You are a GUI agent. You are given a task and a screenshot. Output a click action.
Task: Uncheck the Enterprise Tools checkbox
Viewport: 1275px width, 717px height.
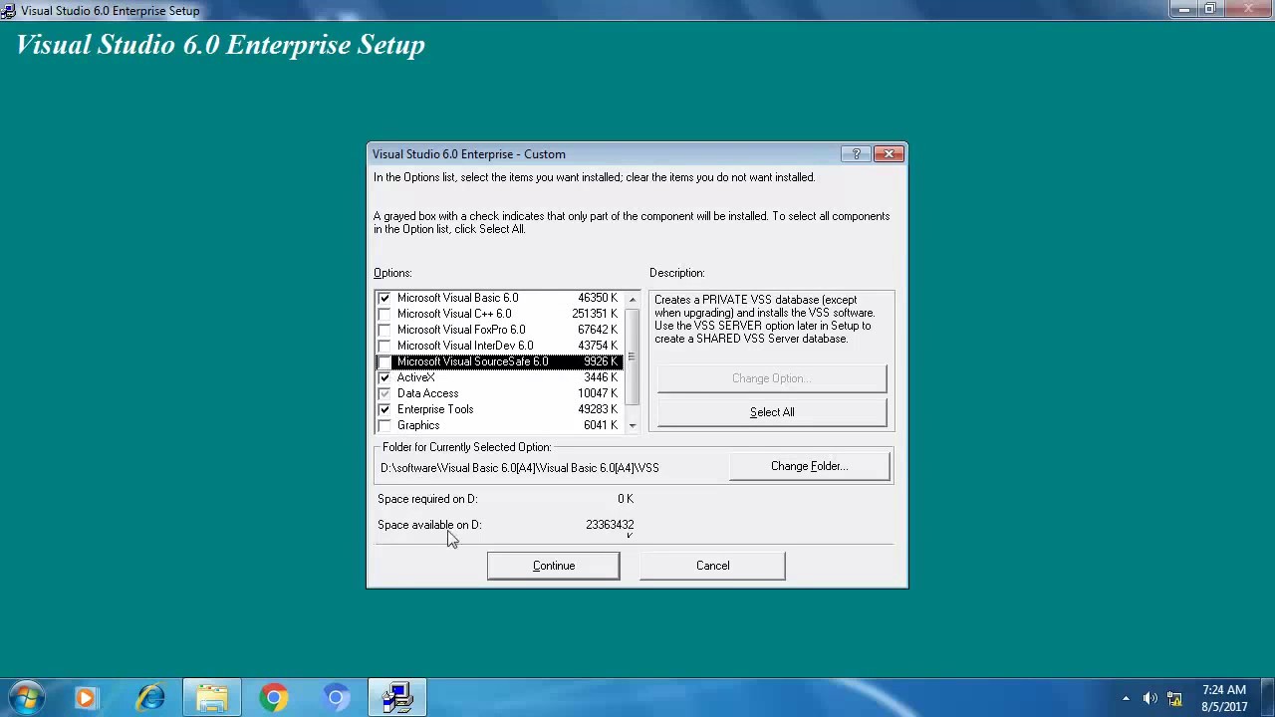pyautogui.click(x=384, y=409)
